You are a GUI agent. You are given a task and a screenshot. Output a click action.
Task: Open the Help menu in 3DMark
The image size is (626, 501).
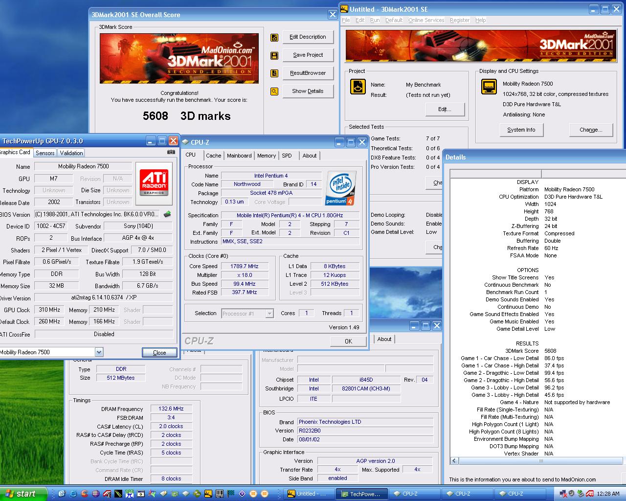pyautogui.click(x=481, y=20)
